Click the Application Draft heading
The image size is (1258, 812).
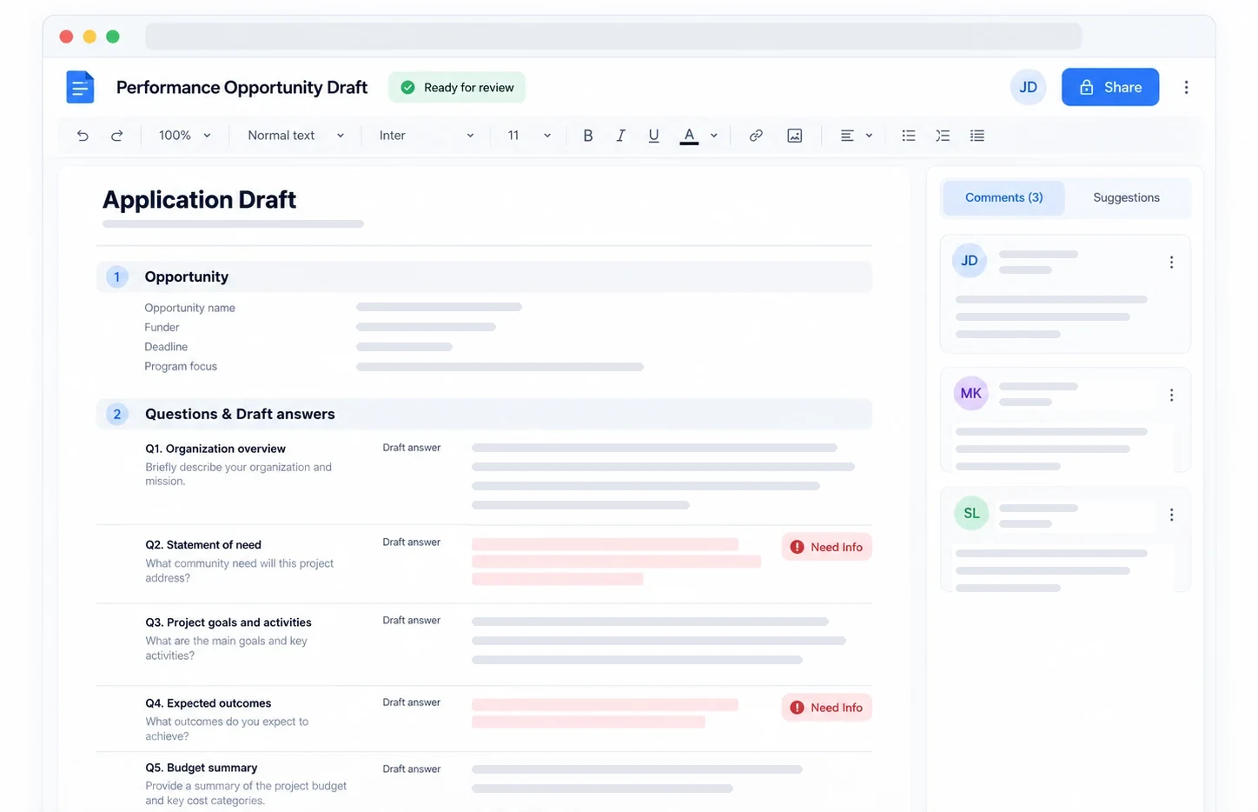pos(199,200)
